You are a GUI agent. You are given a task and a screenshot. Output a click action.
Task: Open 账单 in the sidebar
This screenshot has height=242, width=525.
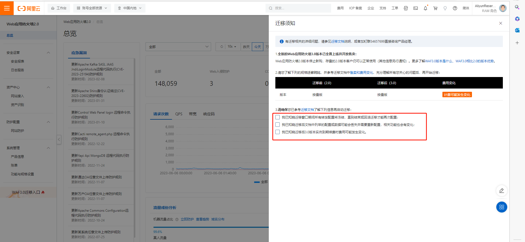(x=14, y=166)
